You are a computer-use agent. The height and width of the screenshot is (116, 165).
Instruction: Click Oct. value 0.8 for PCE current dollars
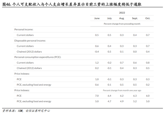pyautogui.click(x=148, y=63)
